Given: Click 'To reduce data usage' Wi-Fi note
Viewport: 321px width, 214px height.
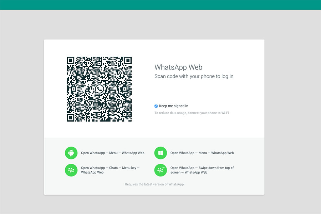Looking at the screenshot, I should click(192, 113).
